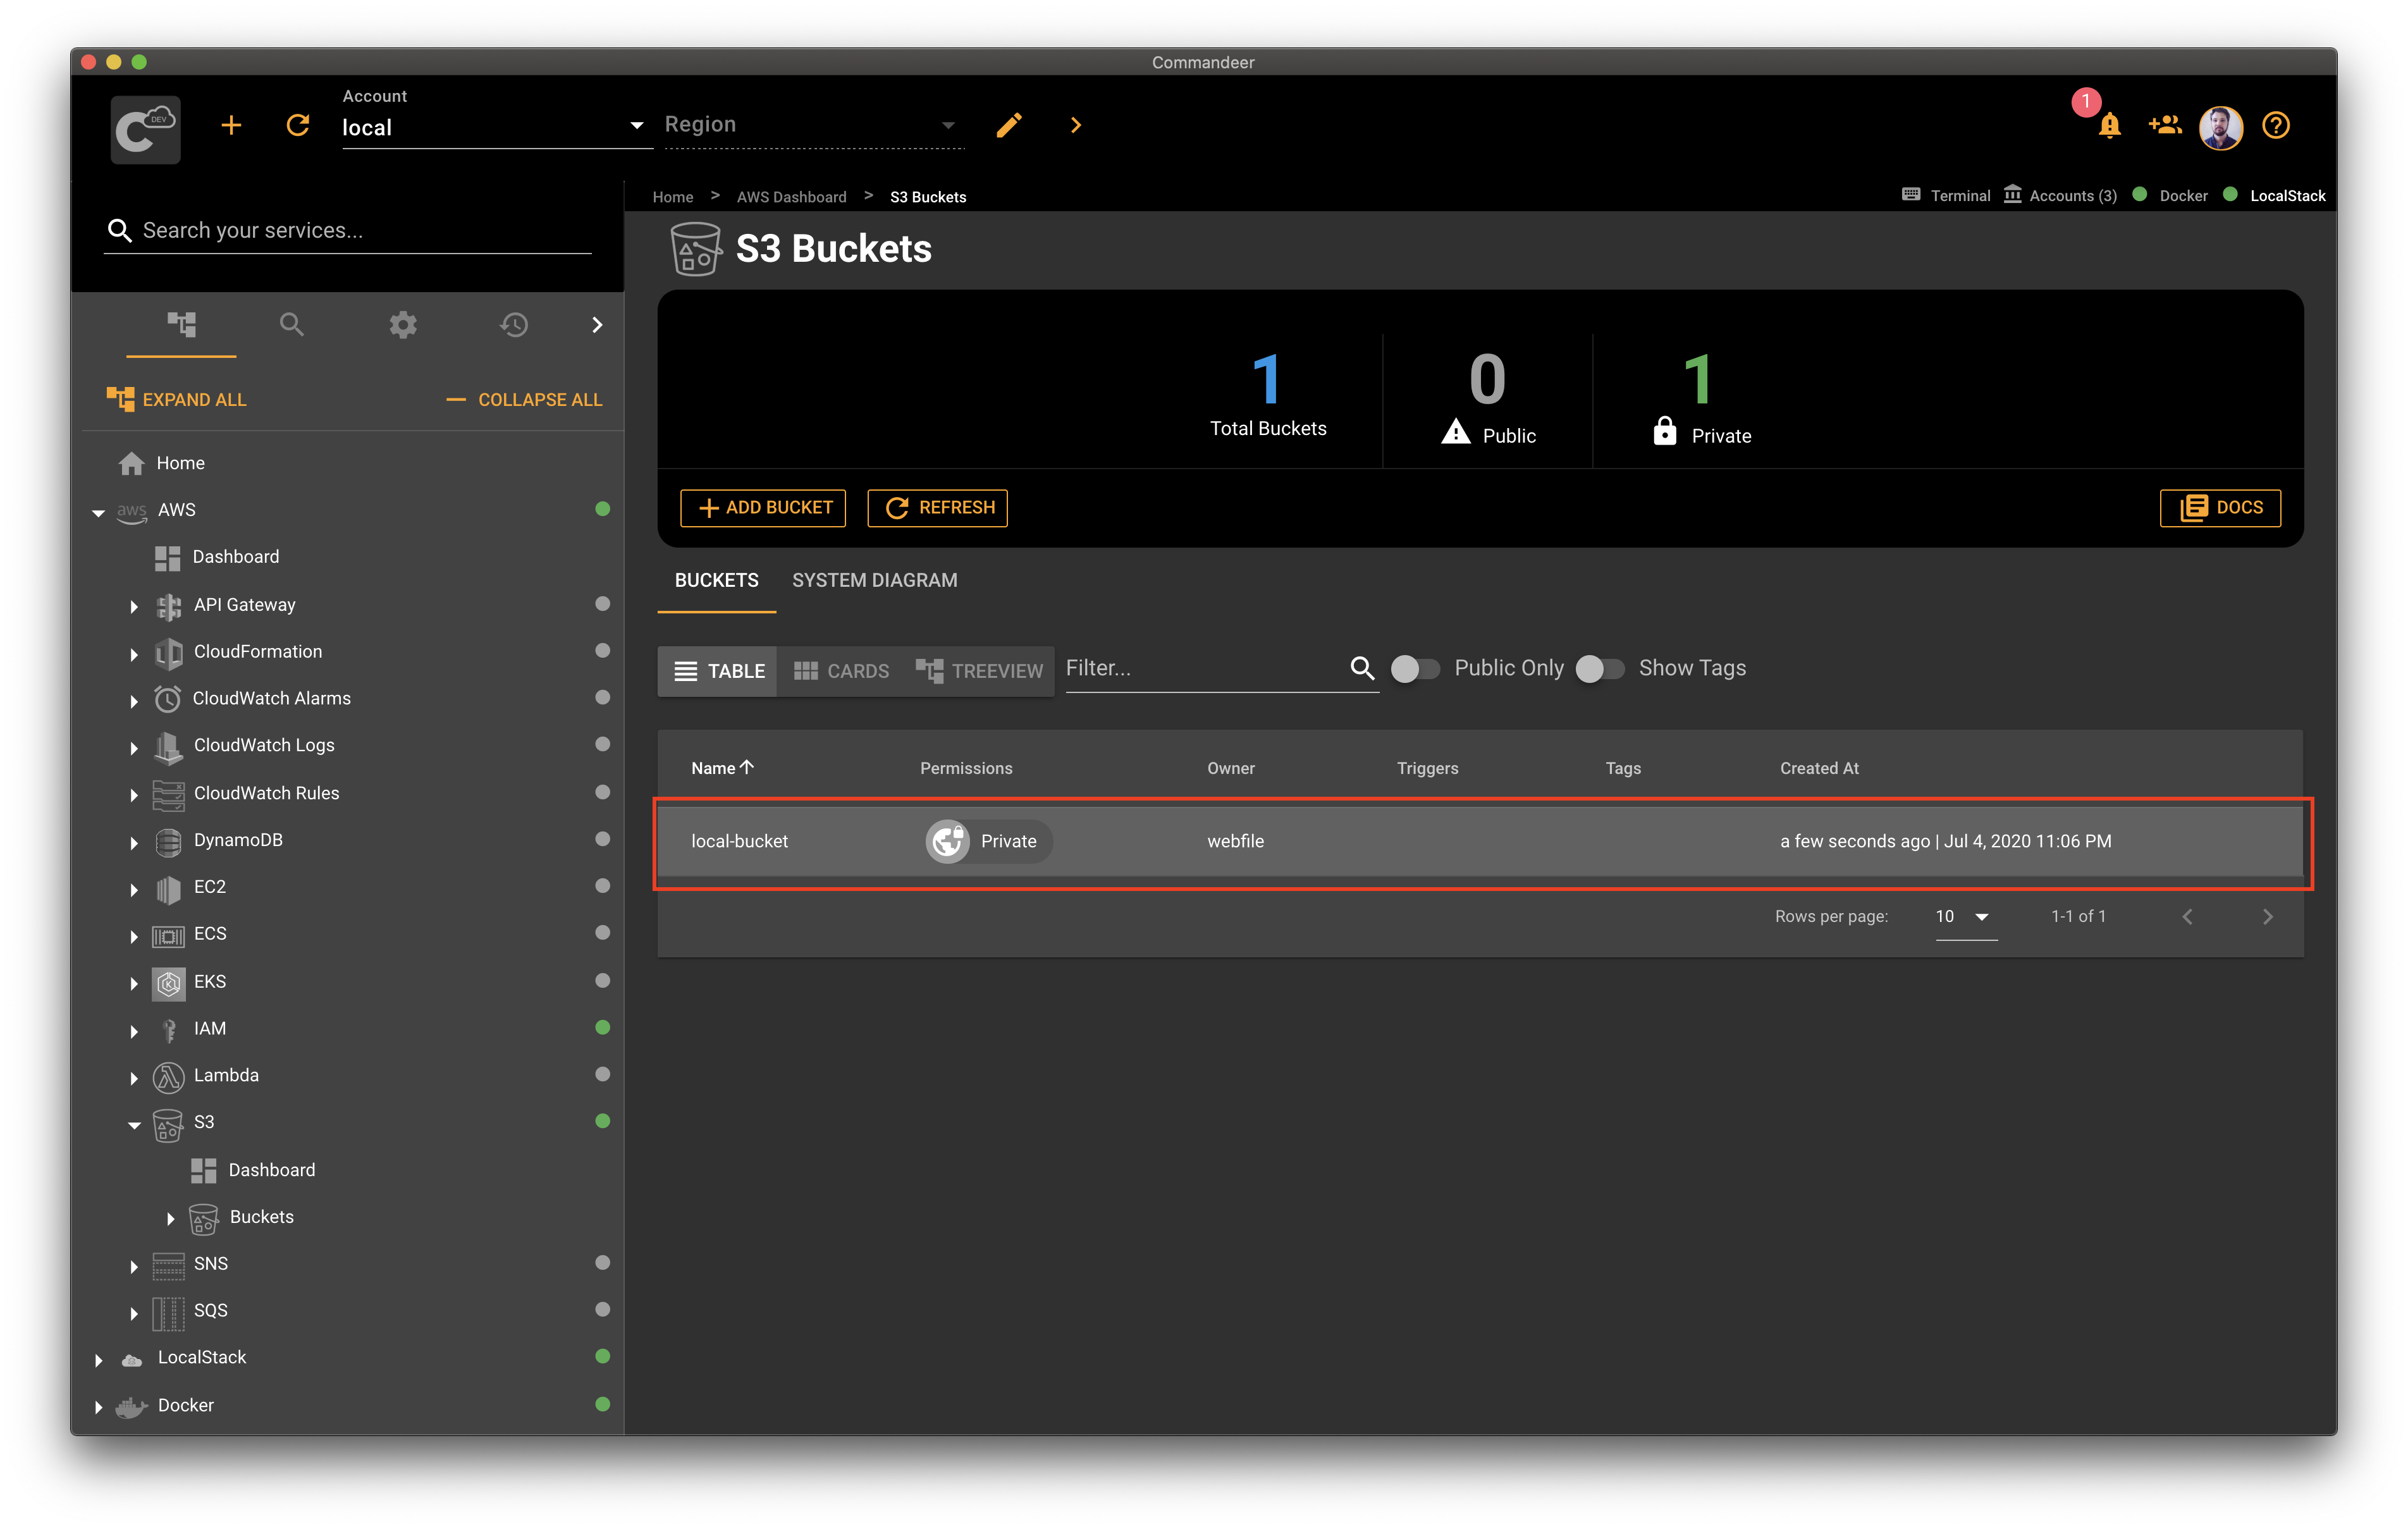Click COLLAPSE ALL in sidebar
2408x1529 pixels.
tap(524, 400)
